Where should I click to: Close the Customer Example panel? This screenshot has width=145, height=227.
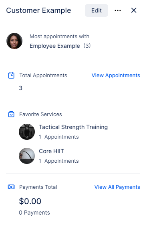[134, 10]
